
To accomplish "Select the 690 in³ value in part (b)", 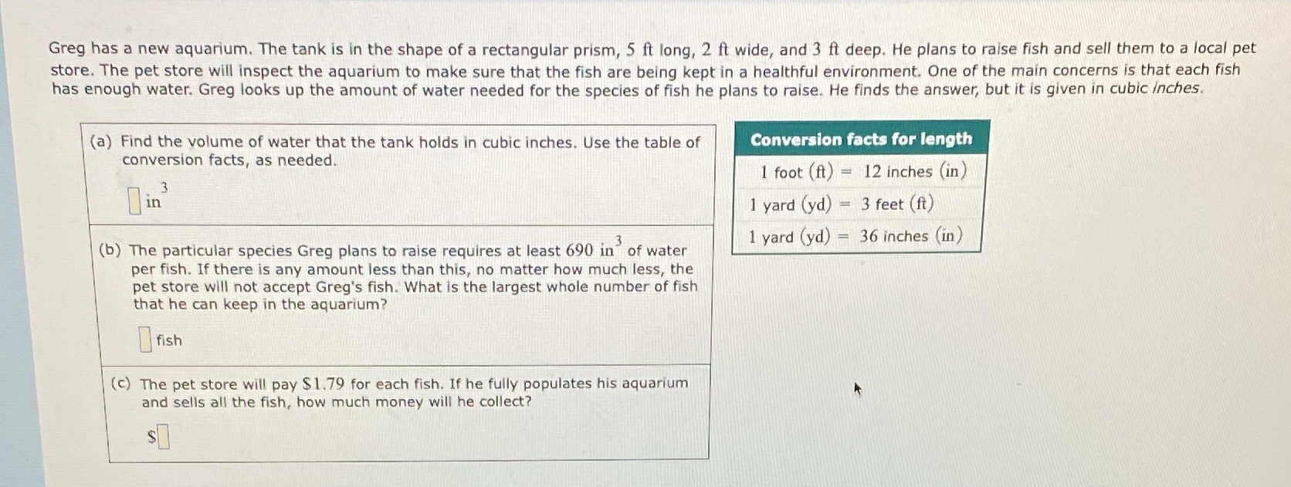I will [x=592, y=247].
